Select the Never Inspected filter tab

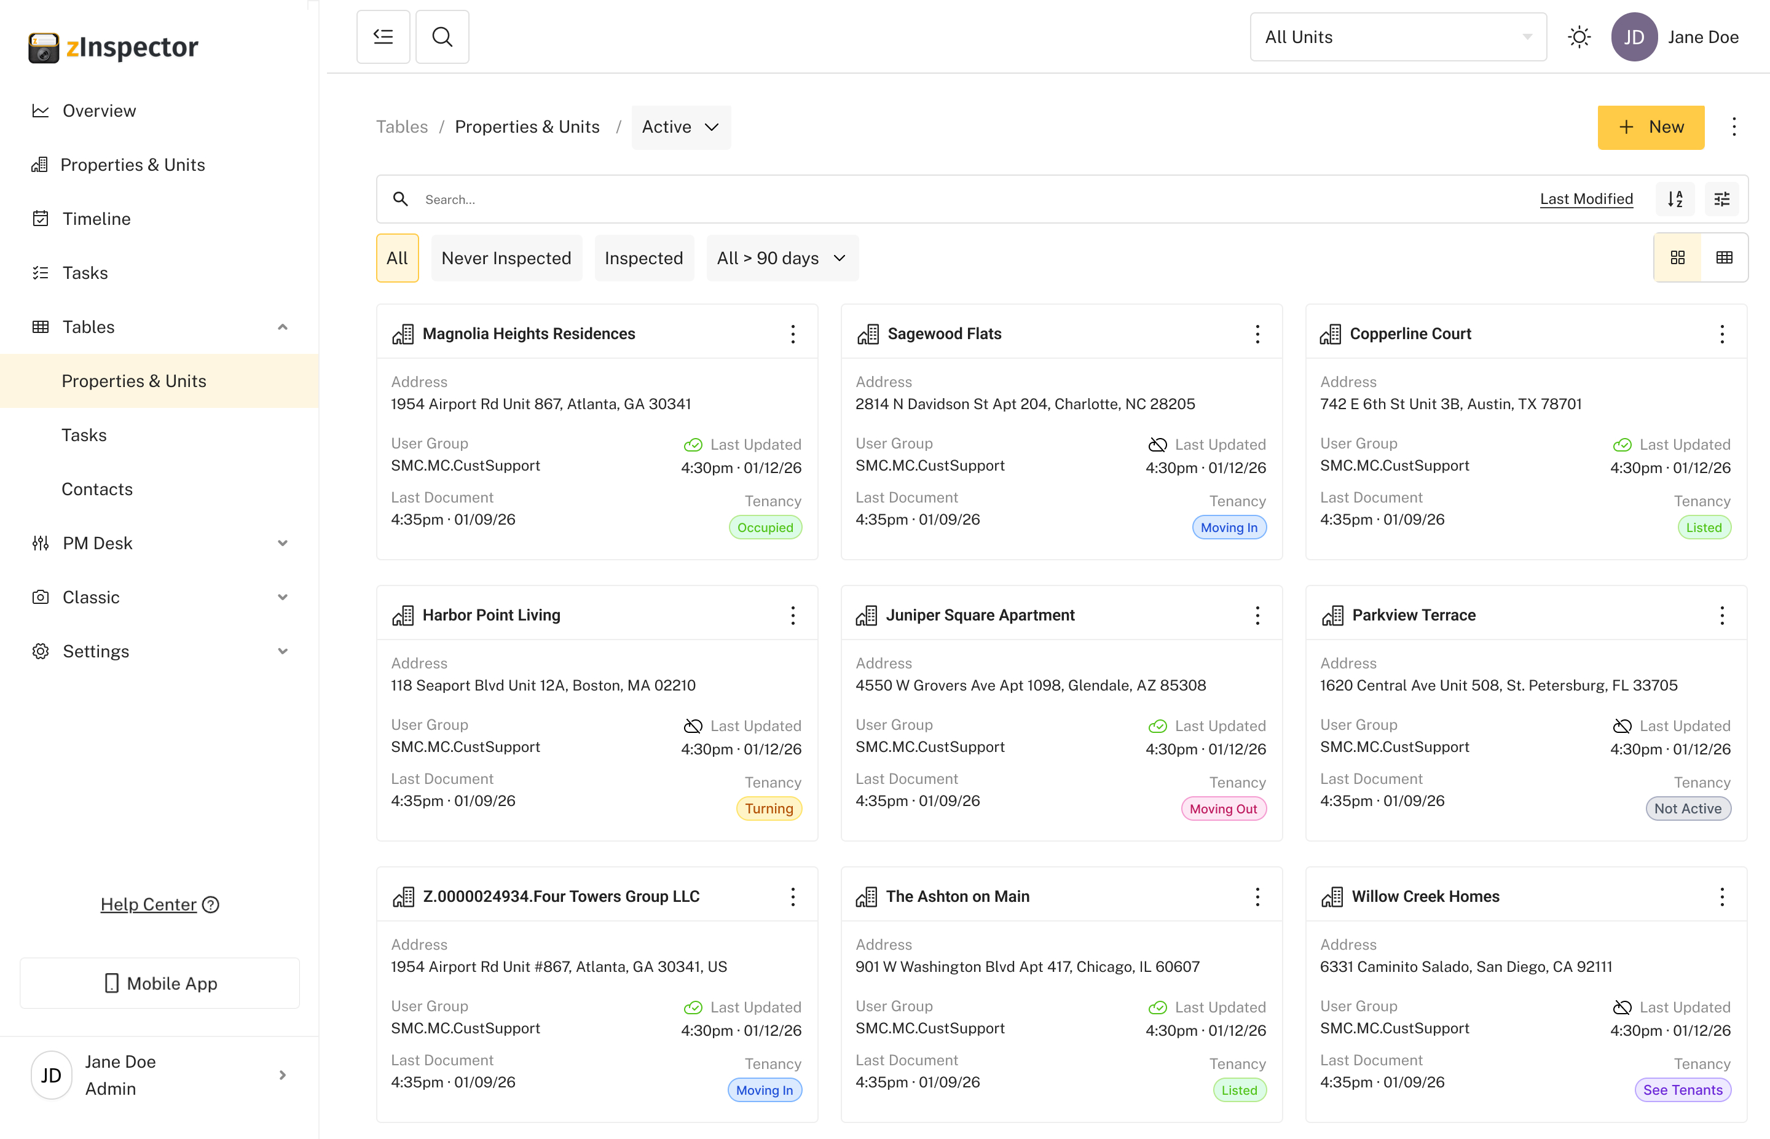(506, 258)
